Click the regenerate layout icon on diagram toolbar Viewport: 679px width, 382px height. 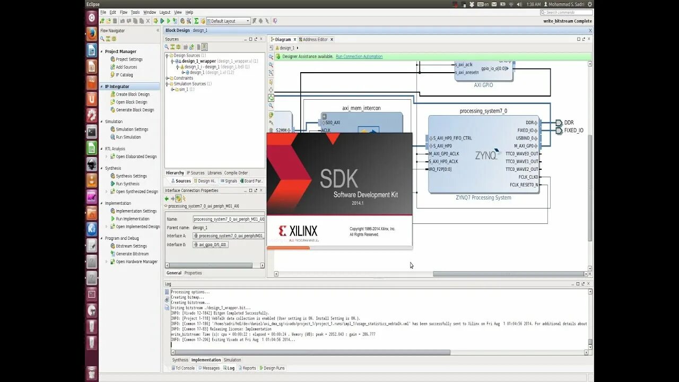coord(271,98)
